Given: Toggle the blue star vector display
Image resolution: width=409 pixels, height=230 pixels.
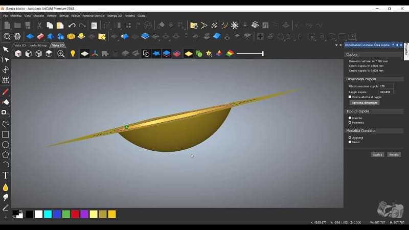Looking at the screenshot, I should tap(156, 54).
